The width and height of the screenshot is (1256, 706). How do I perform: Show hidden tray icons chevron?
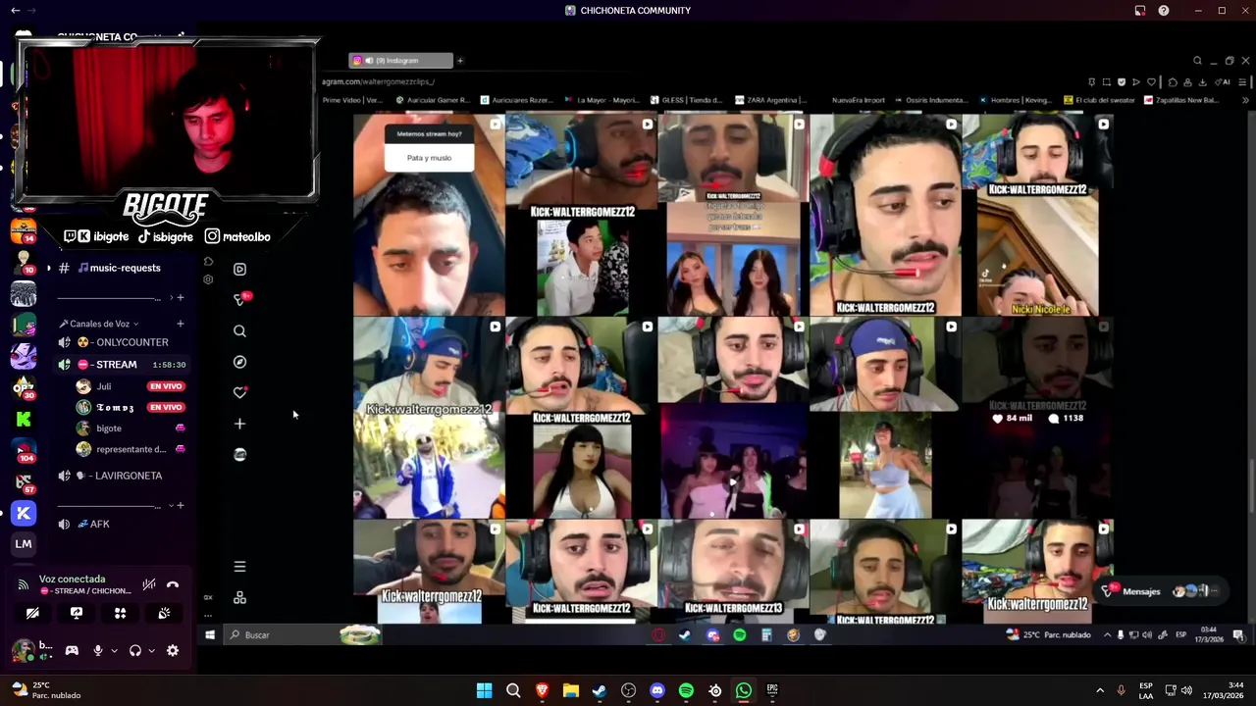[1099, 690]
